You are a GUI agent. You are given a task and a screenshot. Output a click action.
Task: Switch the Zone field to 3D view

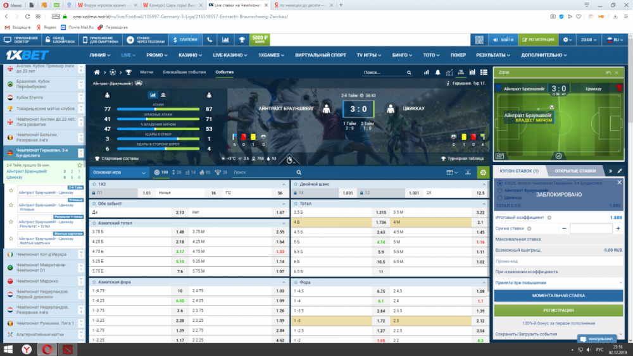coord(500,156)
